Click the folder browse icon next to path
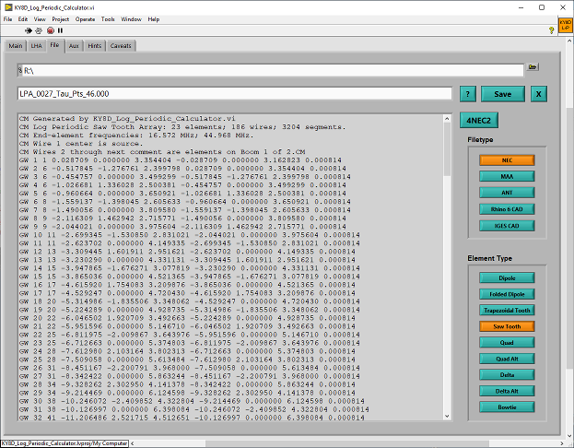The height and width of the screenshot is (448, 574). click(533, 67)
